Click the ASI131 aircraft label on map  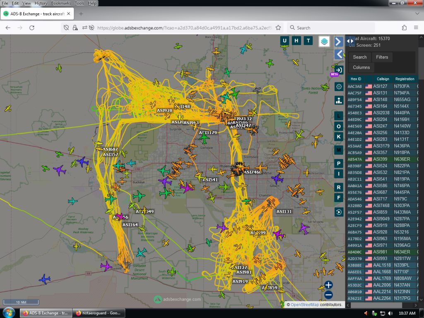tap(284, 212)
